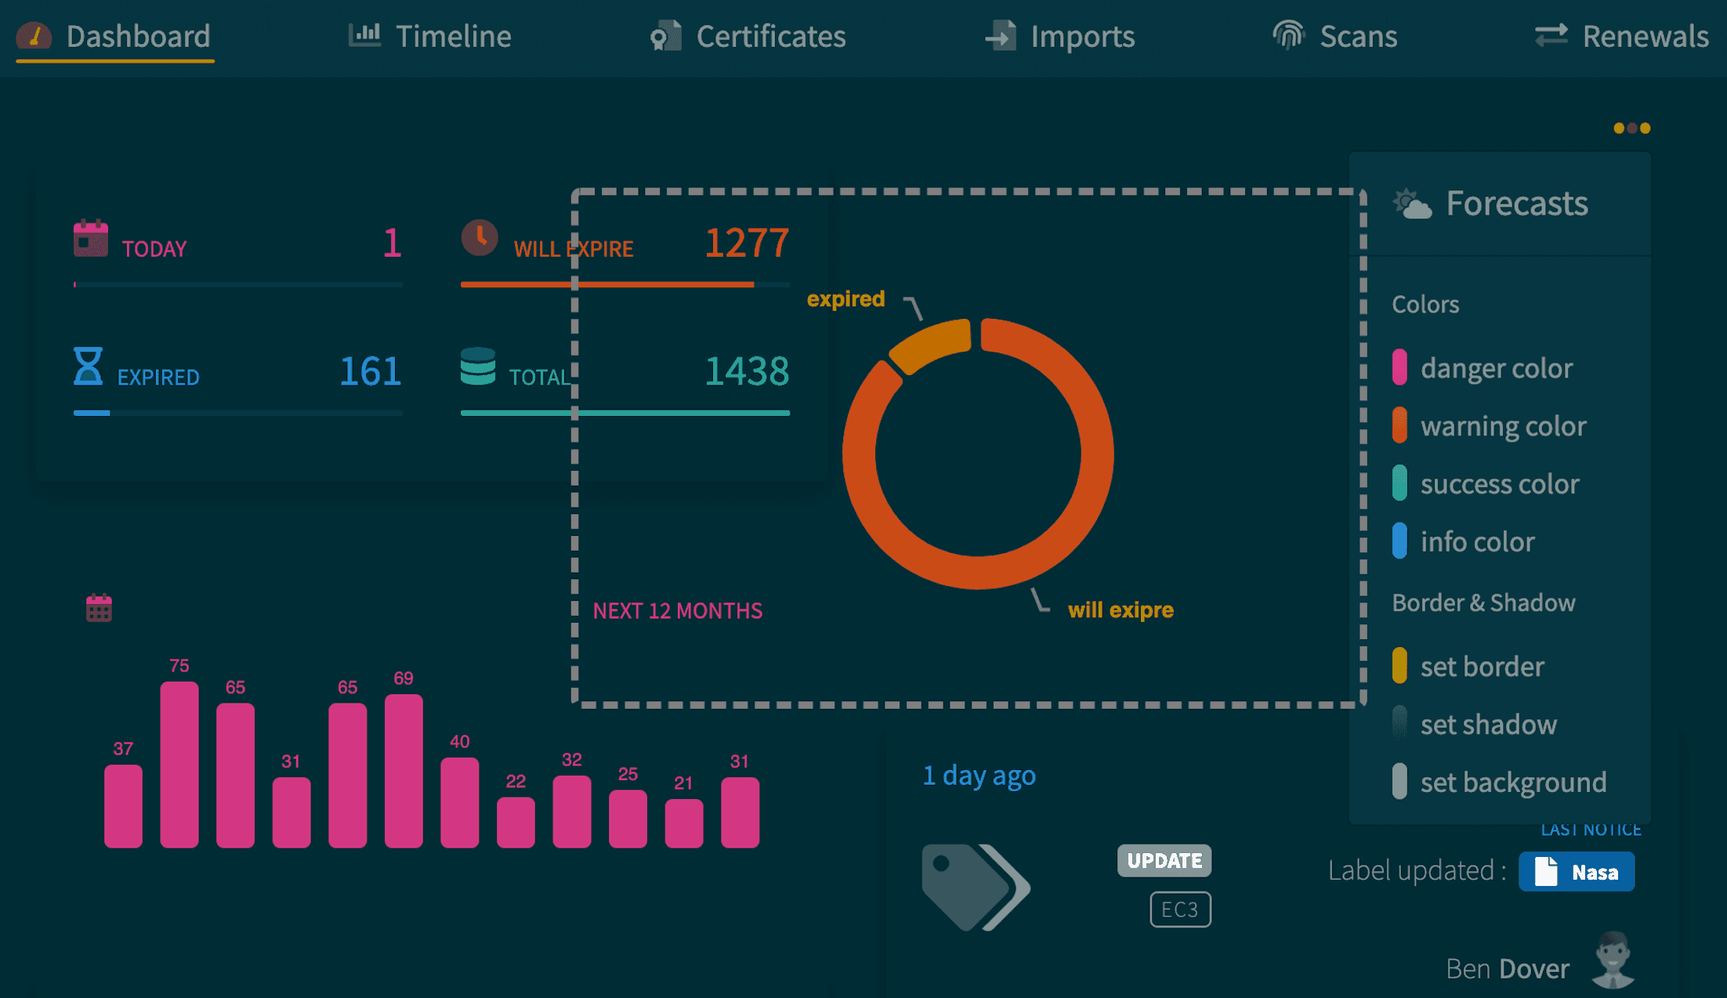
Task: Click the Forecasts weather cloud icon
Action: 1413,204
